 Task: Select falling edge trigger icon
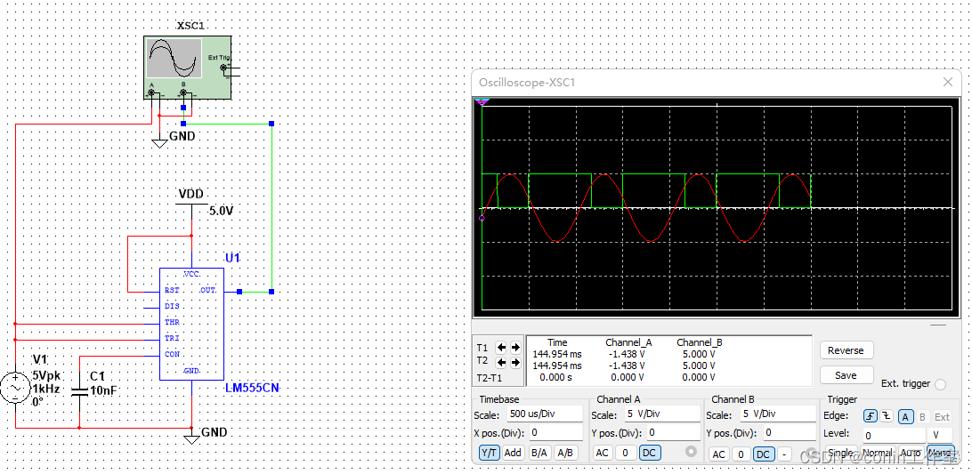pos(885,417)
